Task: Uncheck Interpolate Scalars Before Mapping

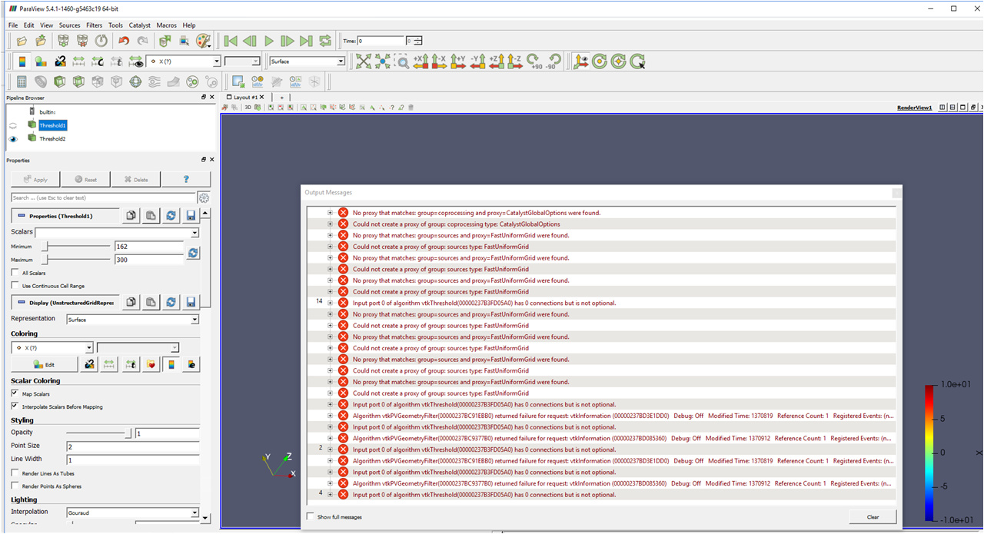Action: (x=15, y=406)
